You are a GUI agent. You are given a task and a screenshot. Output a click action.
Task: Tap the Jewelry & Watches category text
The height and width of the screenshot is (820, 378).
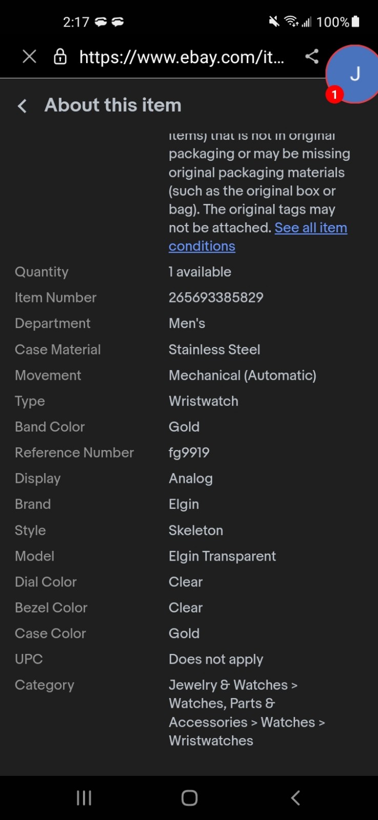coord(228,685)
